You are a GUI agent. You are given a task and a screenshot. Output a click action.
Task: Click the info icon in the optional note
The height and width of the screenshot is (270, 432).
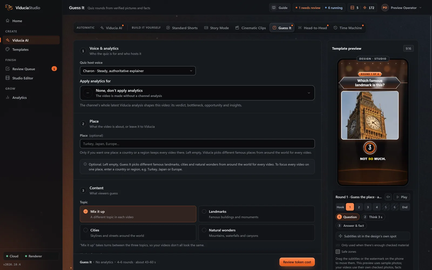[85, 164]
